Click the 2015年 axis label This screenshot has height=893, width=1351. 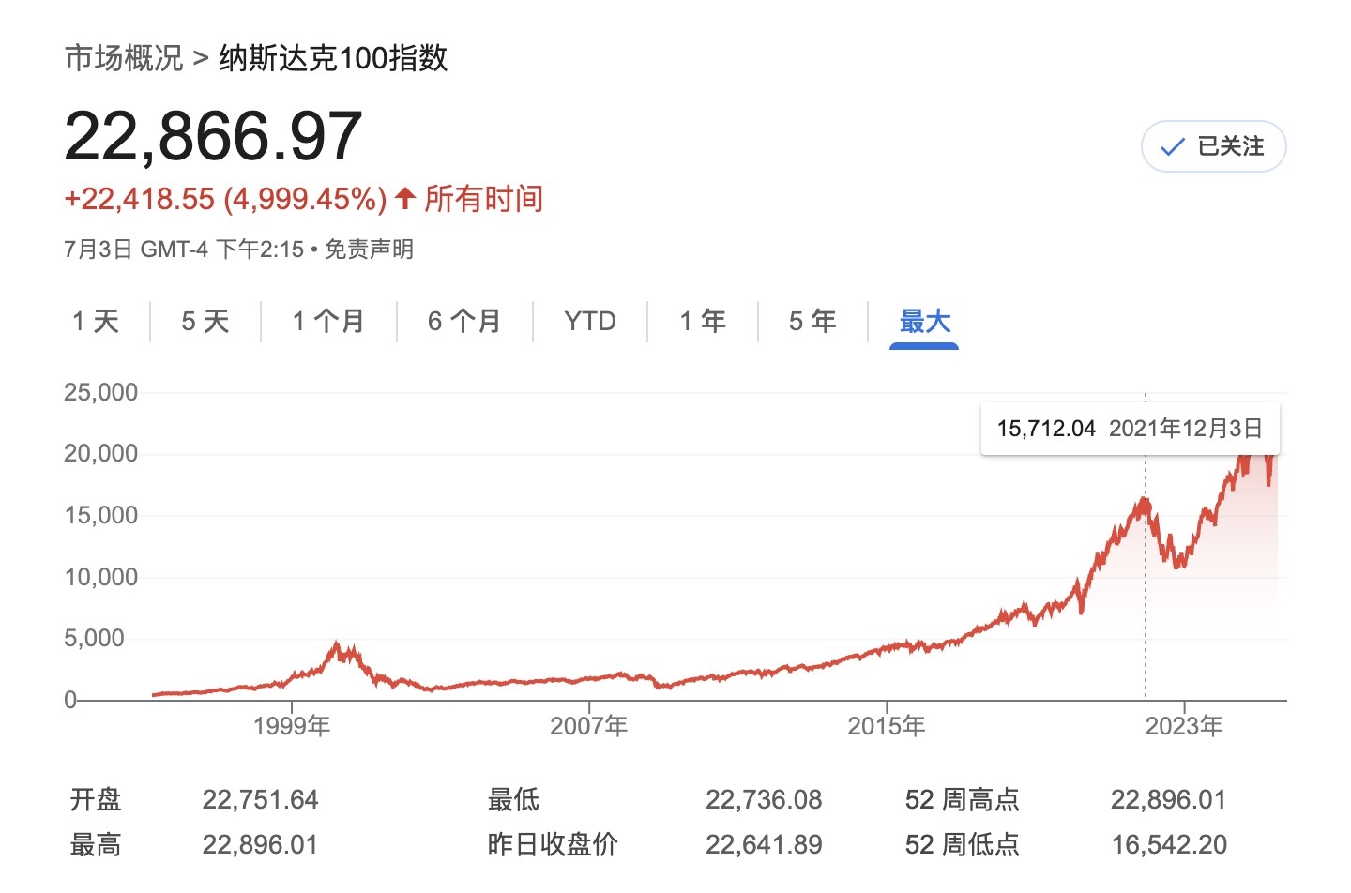[x=886, y=726]
